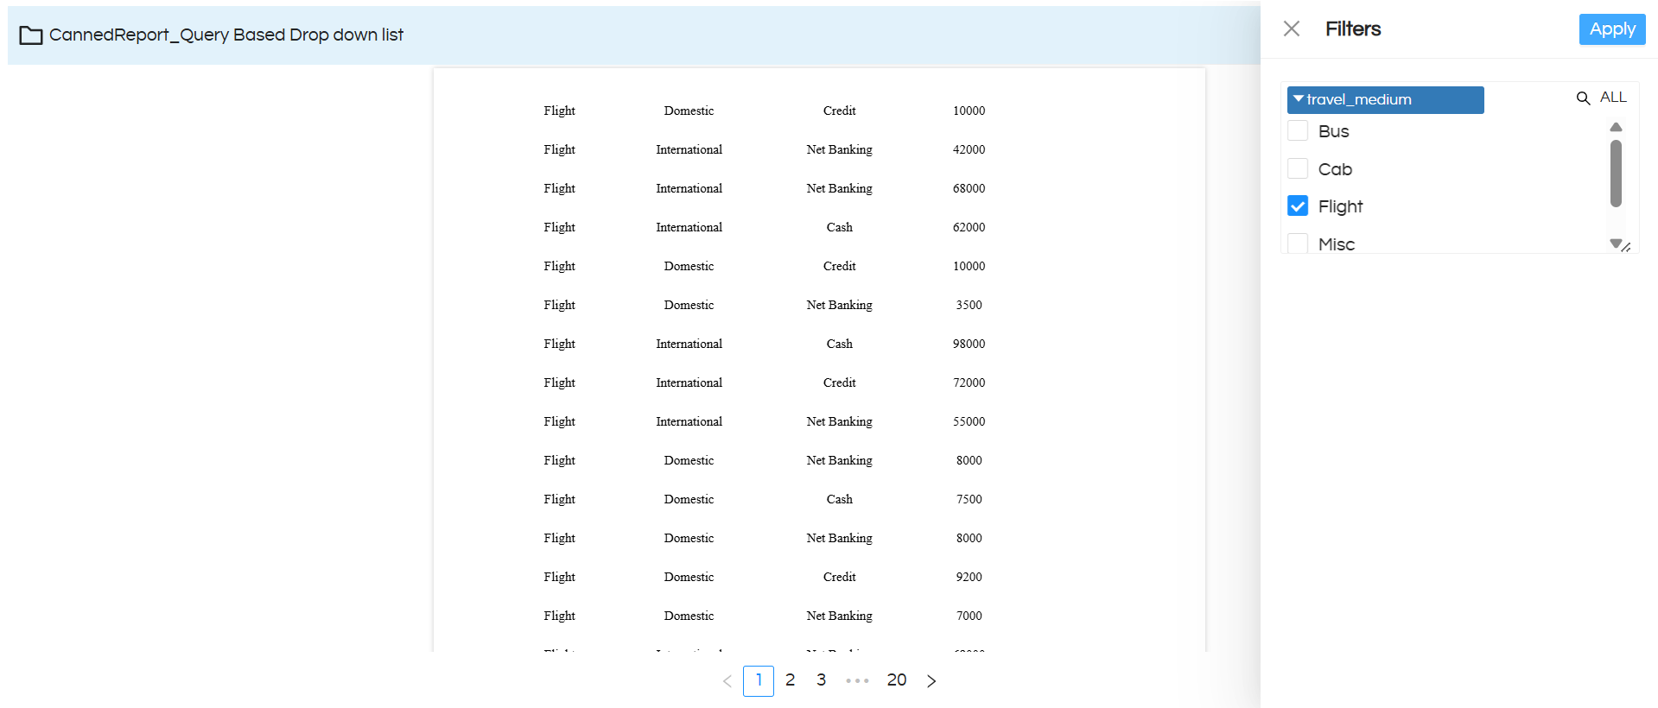
Task: Select page 1 in pagination
Action: click(758, 681)
